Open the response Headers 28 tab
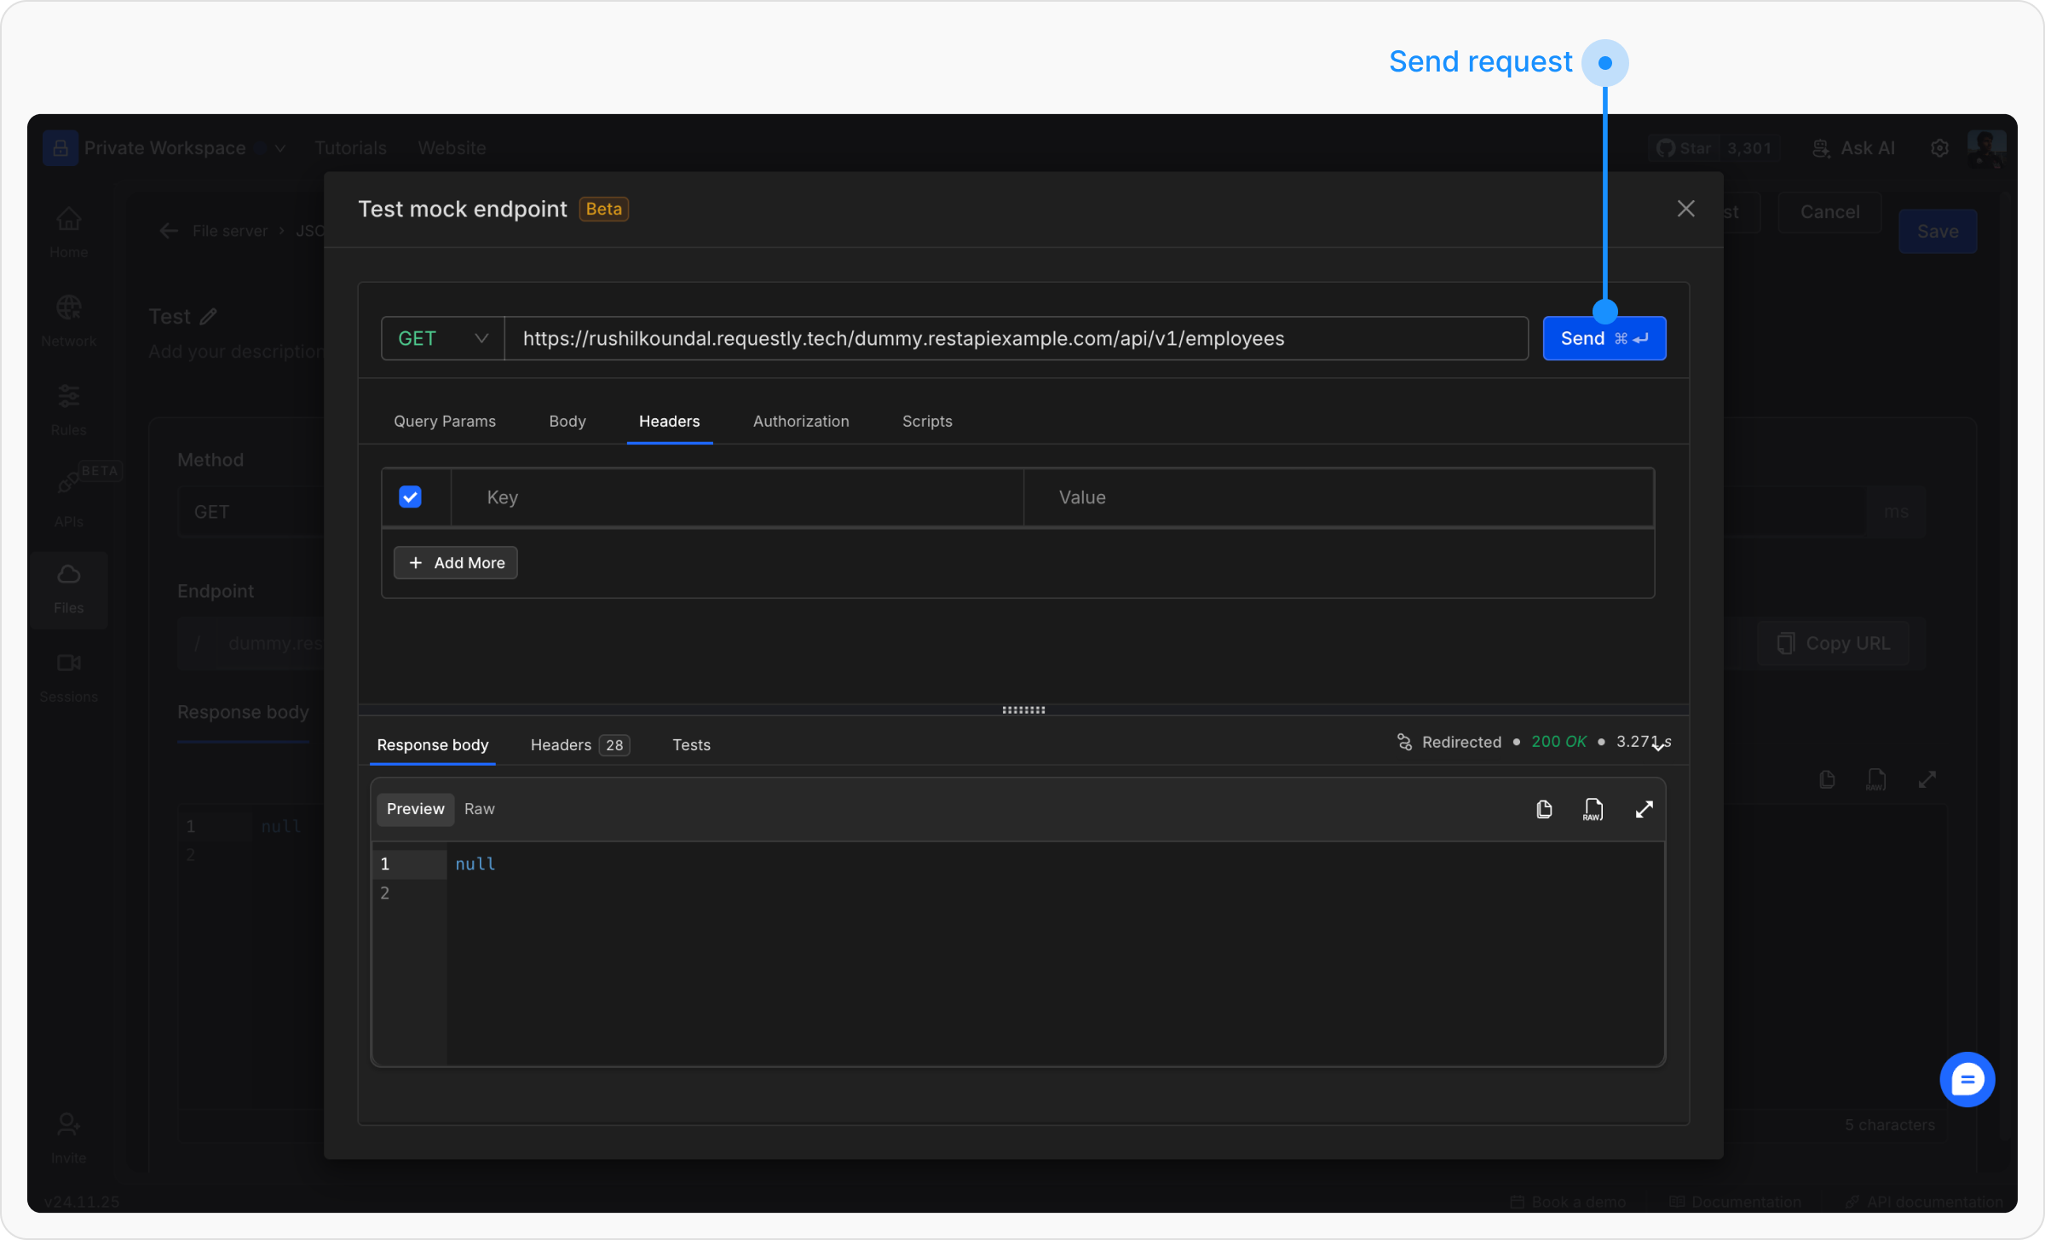This screenshot has height=1240, width=2045. point(579,745)
